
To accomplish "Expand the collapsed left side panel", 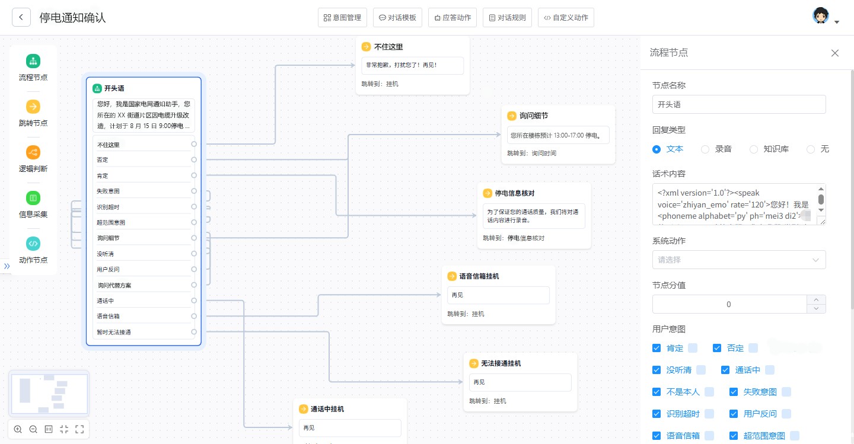I will (x=7, y=266).
